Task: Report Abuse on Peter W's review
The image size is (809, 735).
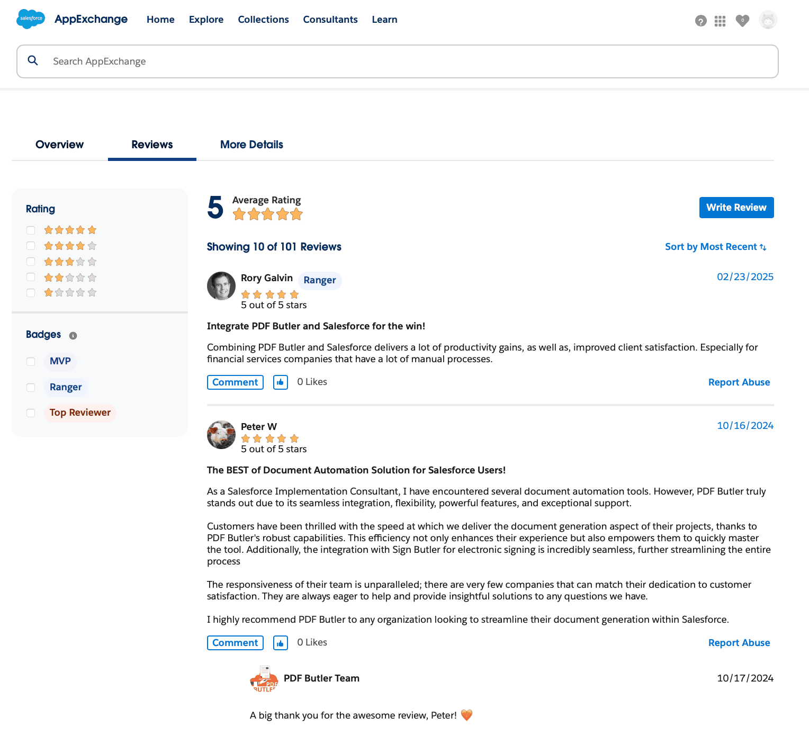Action: point(739,642)
